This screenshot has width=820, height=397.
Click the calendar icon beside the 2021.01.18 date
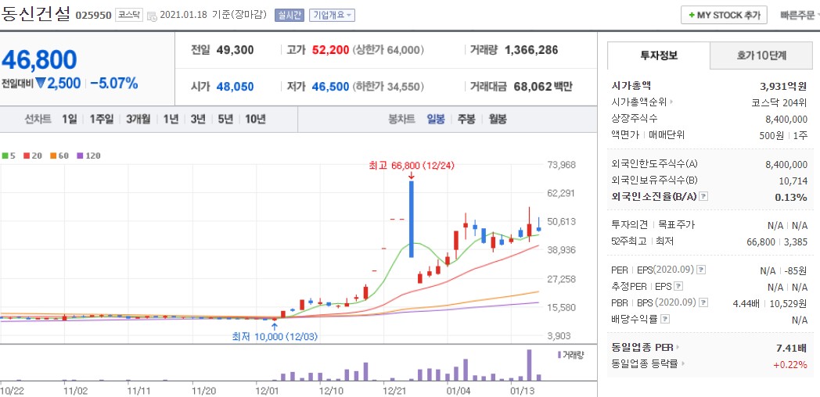coord(152,16)
